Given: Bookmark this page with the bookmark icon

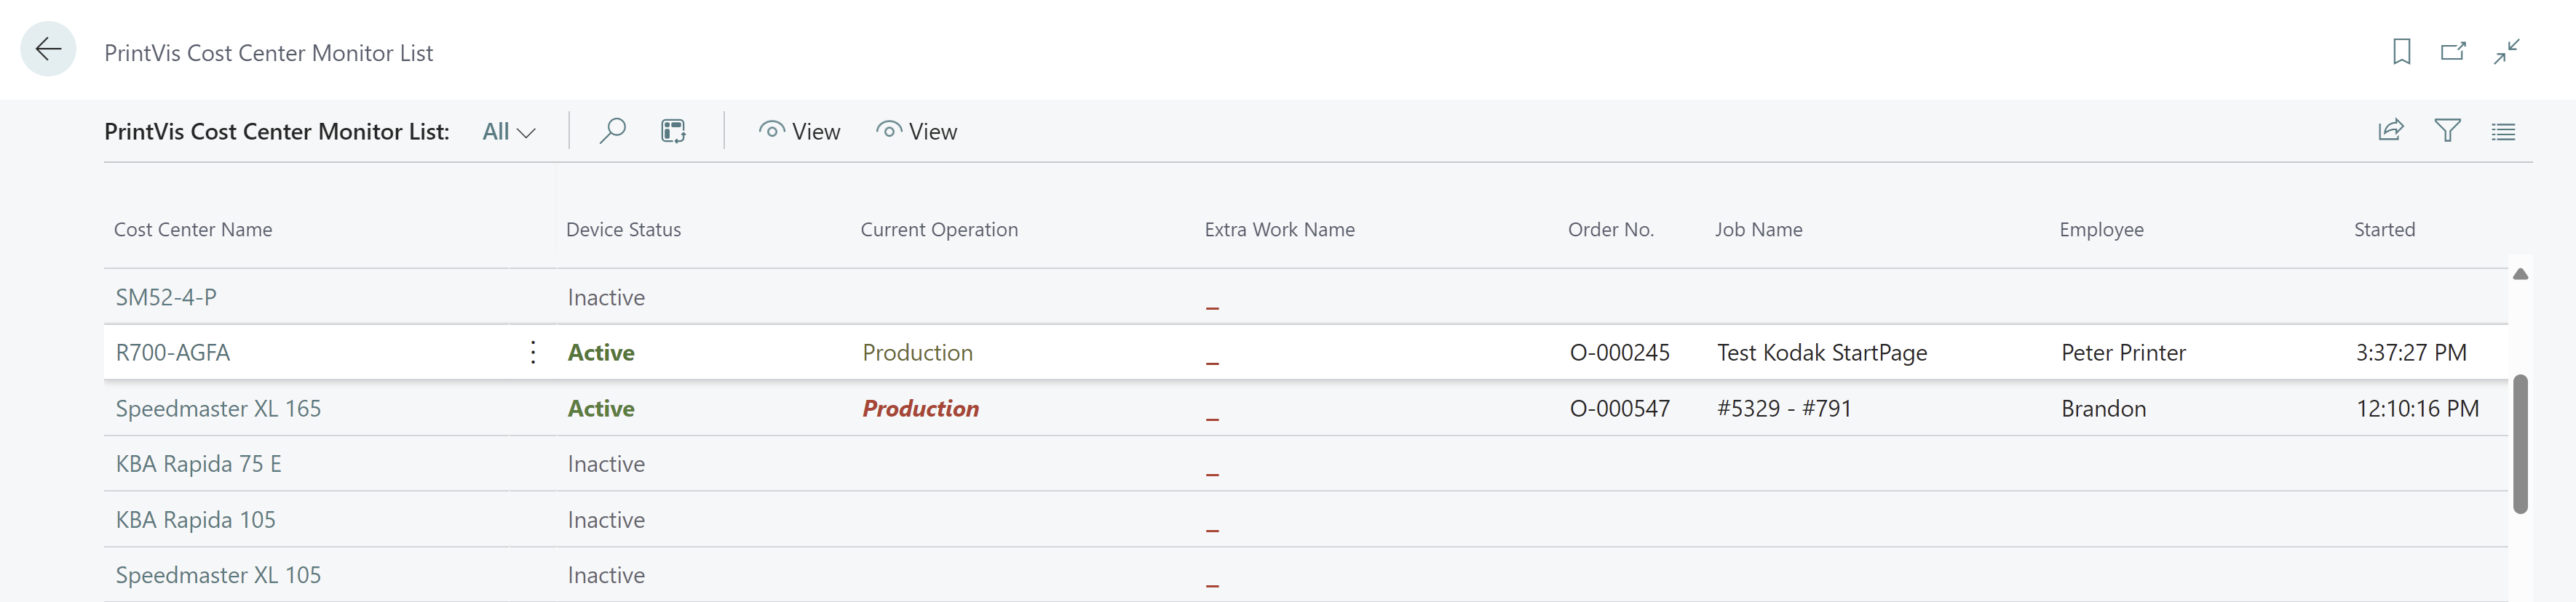Looking at the screenshot, I should tap(2401, 51).
